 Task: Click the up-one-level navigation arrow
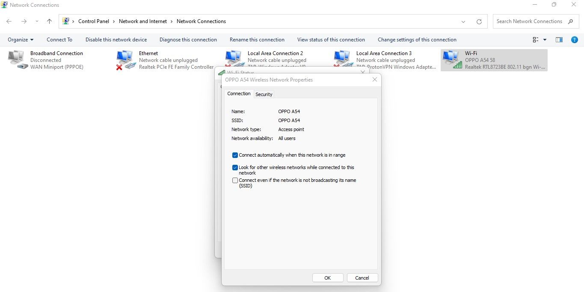pyautogui.click(x=49, y=21)
